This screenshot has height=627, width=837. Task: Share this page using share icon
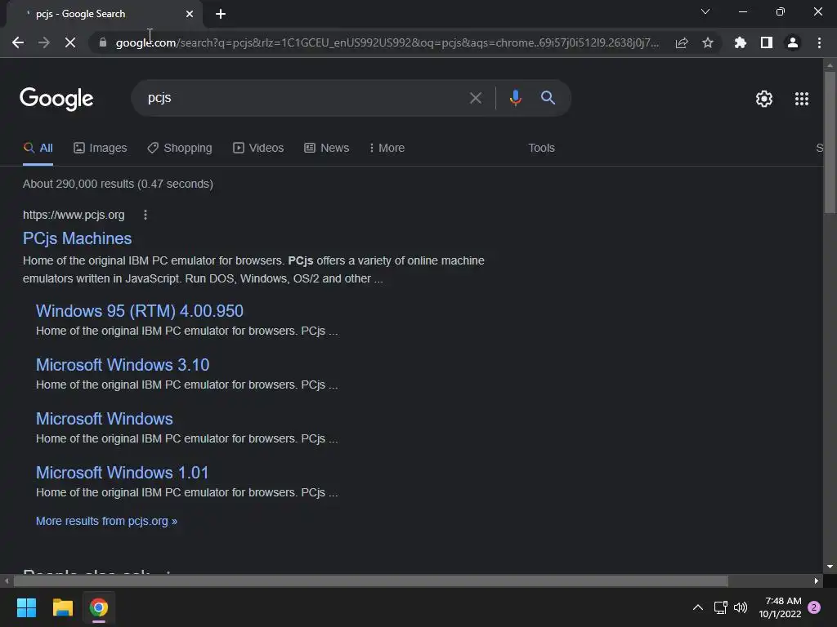[x=681, y=42]
